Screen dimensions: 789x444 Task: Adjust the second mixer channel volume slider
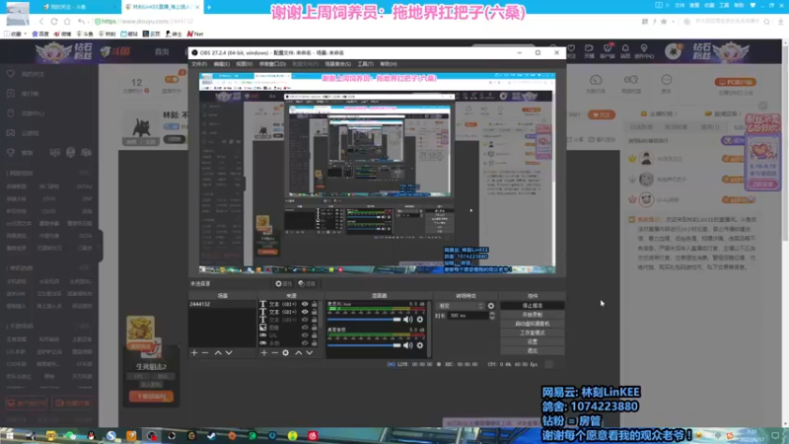364,345
